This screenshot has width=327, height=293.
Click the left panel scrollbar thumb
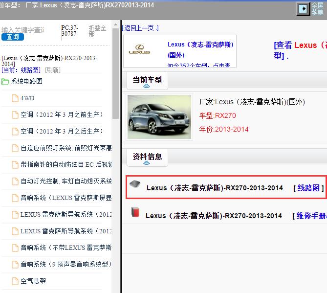click(x=115, y=73)
